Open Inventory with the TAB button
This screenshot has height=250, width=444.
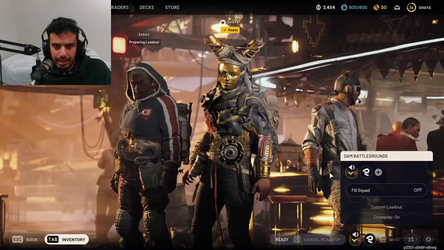(67, 239)
